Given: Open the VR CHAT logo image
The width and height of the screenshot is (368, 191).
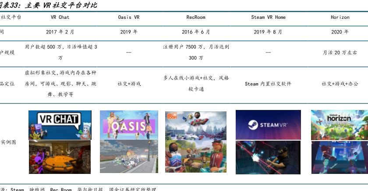Looking at the screenshot, I should [x=60, y=125].
